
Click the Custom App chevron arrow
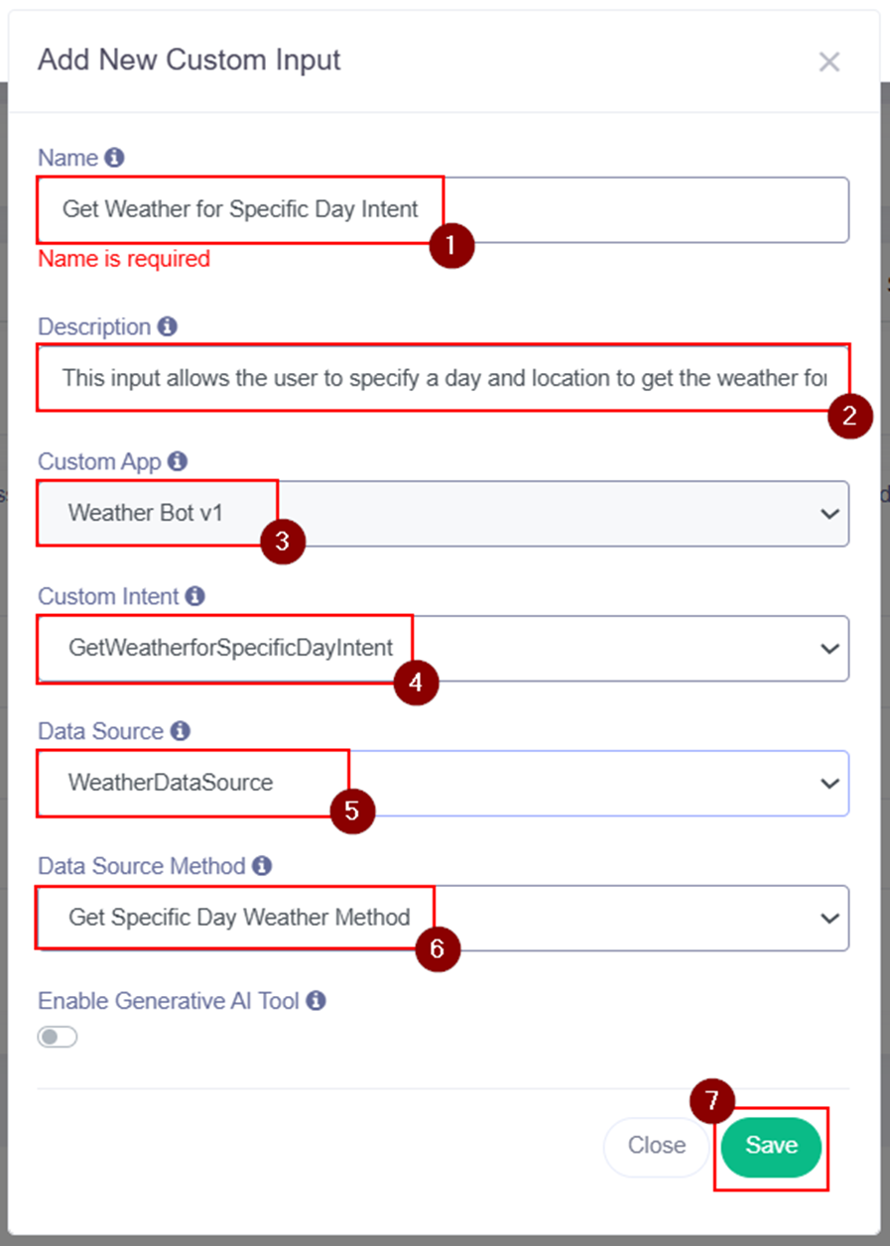coord(829,514)
